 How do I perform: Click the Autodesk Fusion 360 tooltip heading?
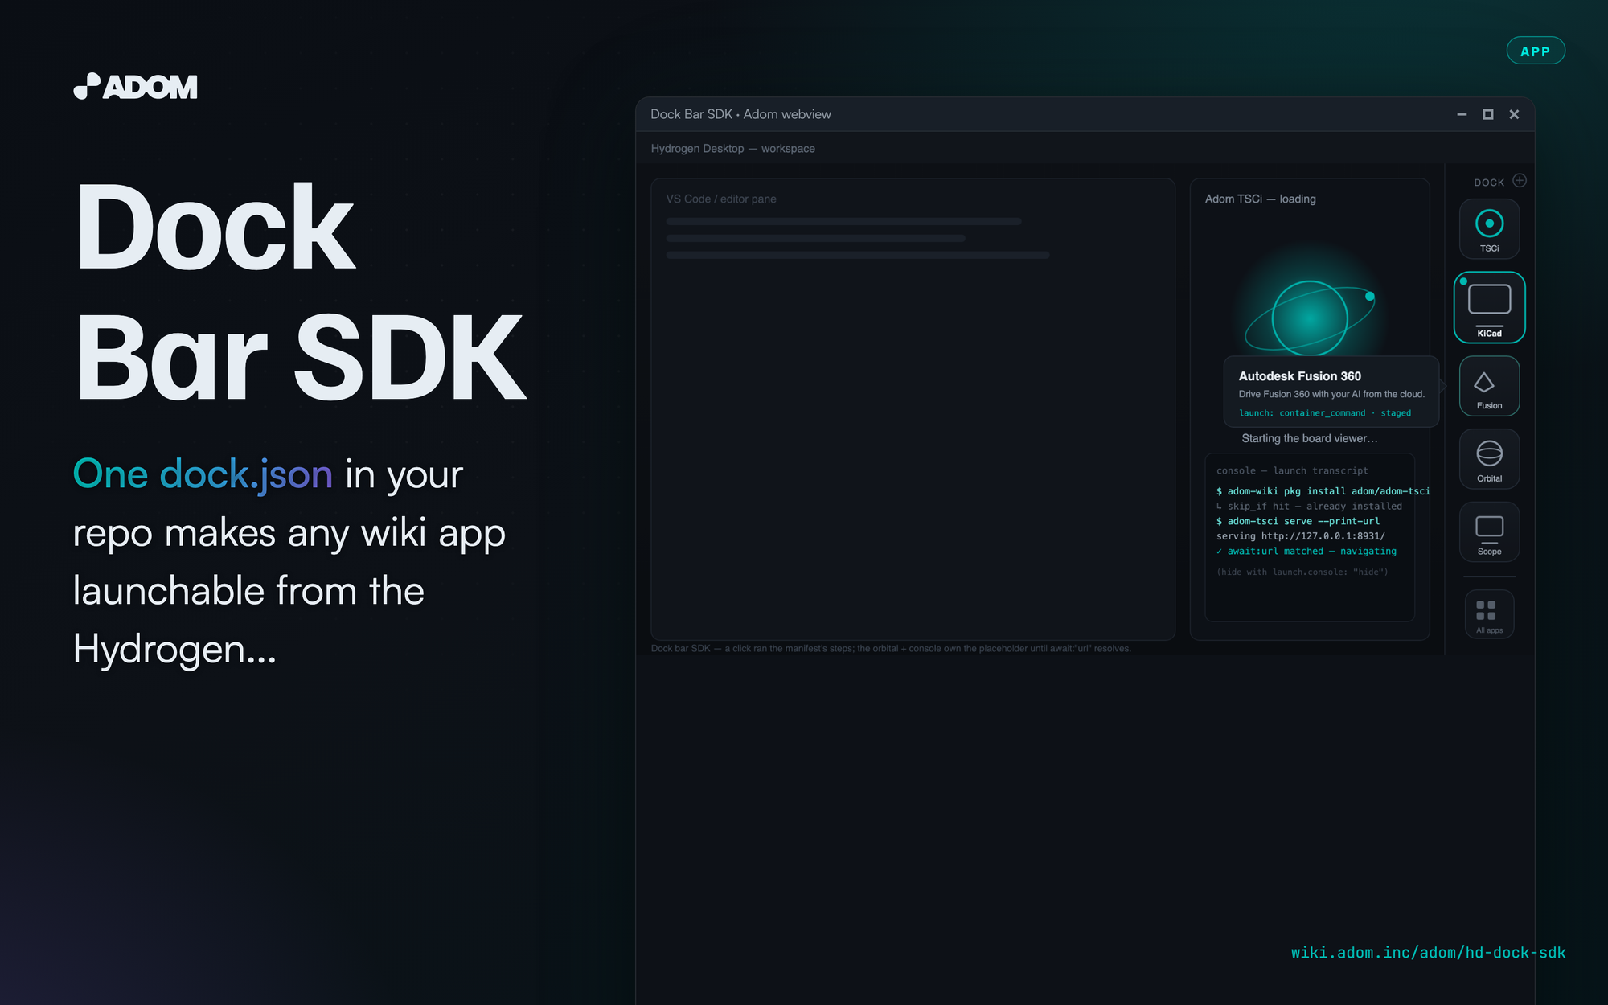(1299, 376)
